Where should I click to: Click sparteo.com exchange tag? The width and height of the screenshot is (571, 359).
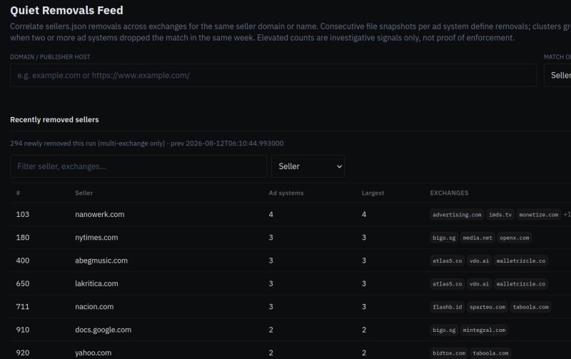[487, 307]
